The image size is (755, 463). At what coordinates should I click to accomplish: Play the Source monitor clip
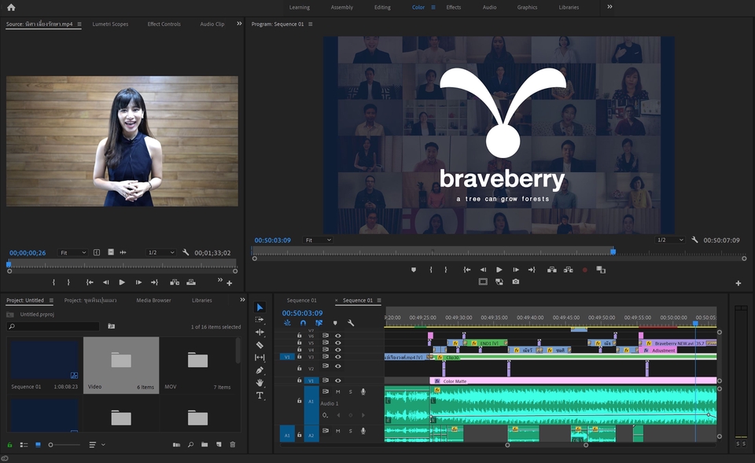[122, 282]
